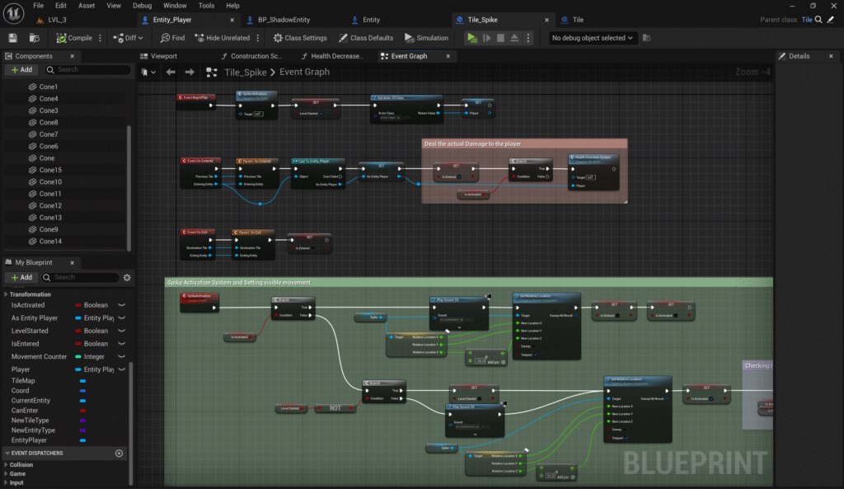Image resolution: width=844 pixels, height=489 pixels.
Task: Open Class Settings
Action: (x=300, y=38)
